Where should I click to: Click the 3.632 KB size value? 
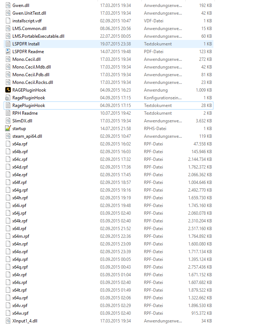(x=204, y=121)
